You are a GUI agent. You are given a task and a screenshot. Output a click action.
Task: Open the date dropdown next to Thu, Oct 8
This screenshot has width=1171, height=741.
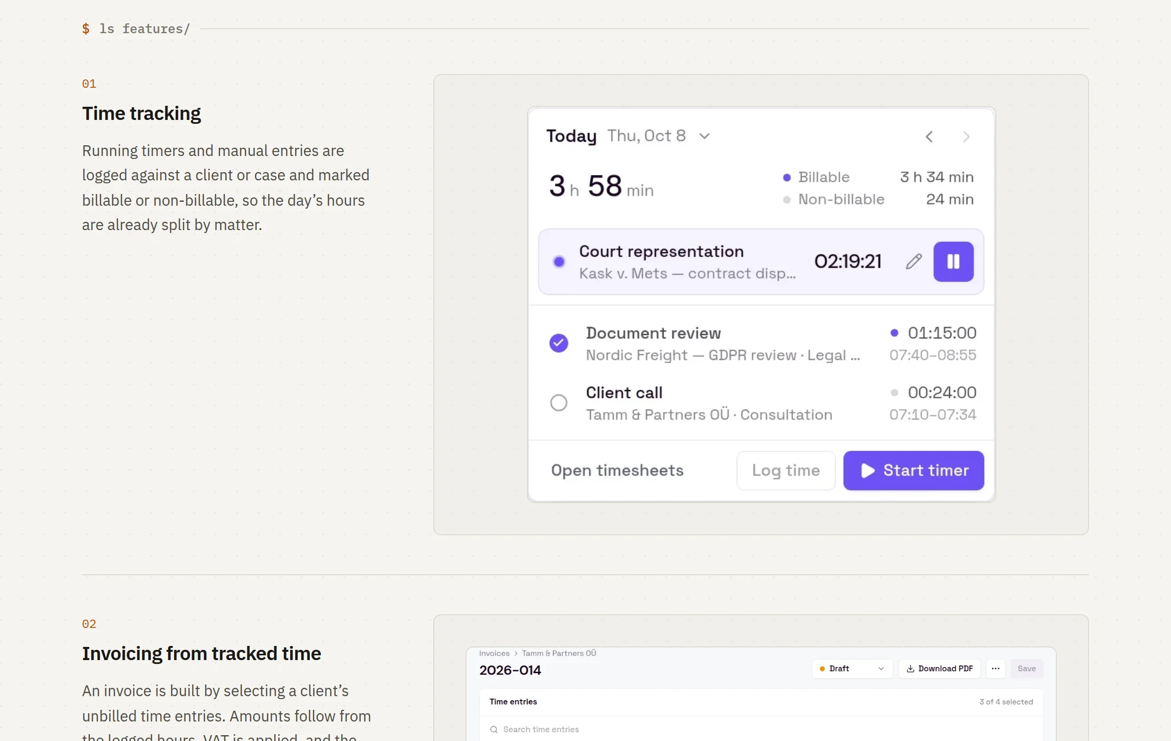[x=704, y=136]
